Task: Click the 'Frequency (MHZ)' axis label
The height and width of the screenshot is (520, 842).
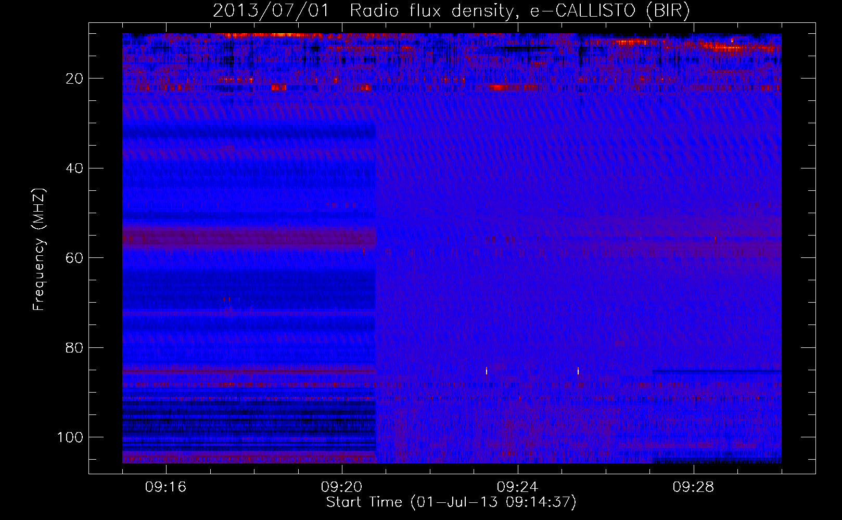Action: (x=39, y=250)
